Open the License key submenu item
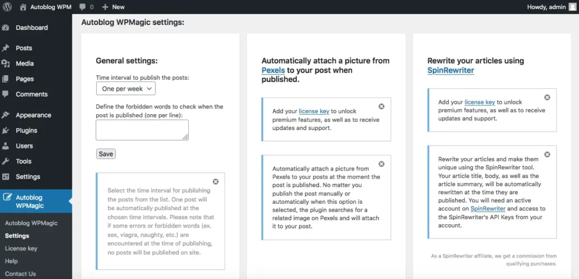This screenshot has width=579, height=279. click(21, 249)
